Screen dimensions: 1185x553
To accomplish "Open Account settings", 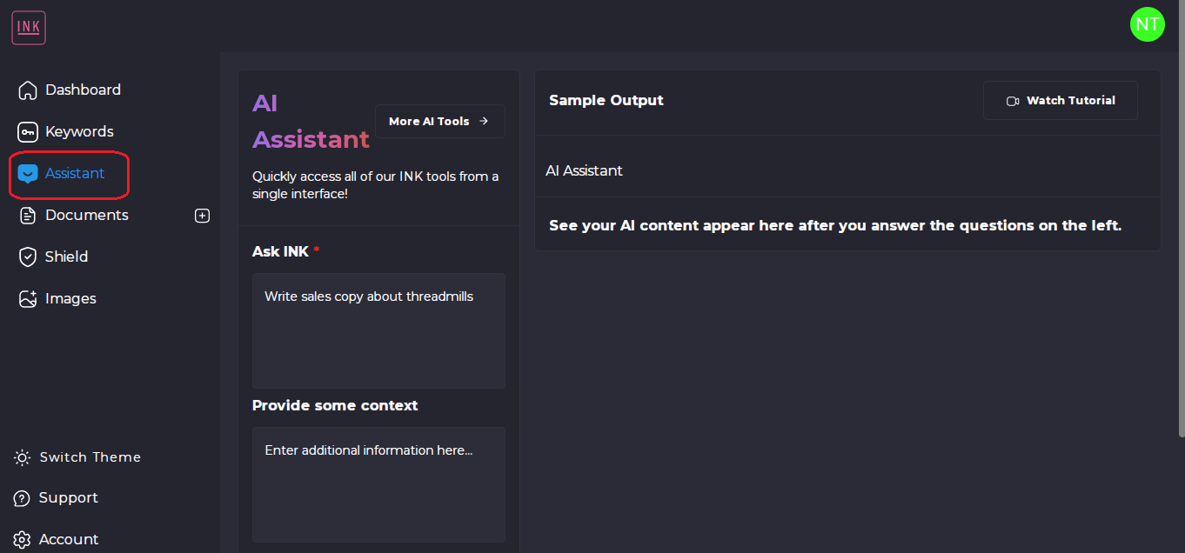I will tap(69, 539).
